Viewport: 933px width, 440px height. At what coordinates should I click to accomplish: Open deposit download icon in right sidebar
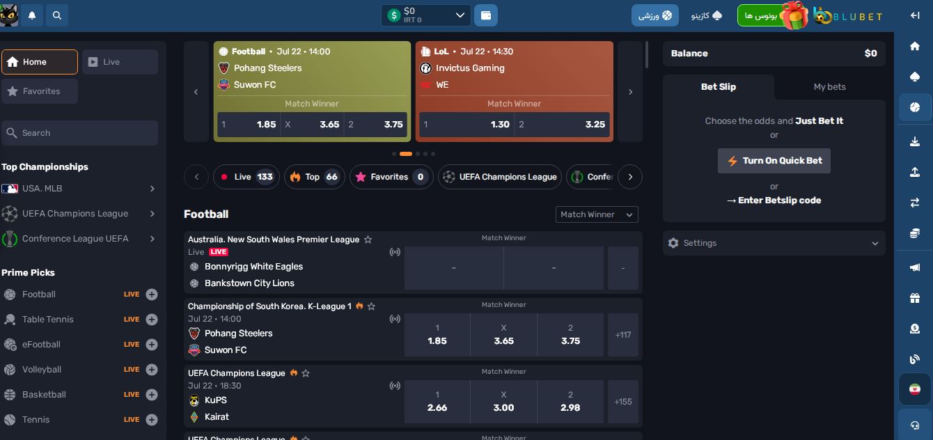[x=915, y=141]
